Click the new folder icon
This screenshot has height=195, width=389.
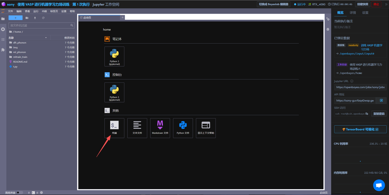click(x=27, y=18)
